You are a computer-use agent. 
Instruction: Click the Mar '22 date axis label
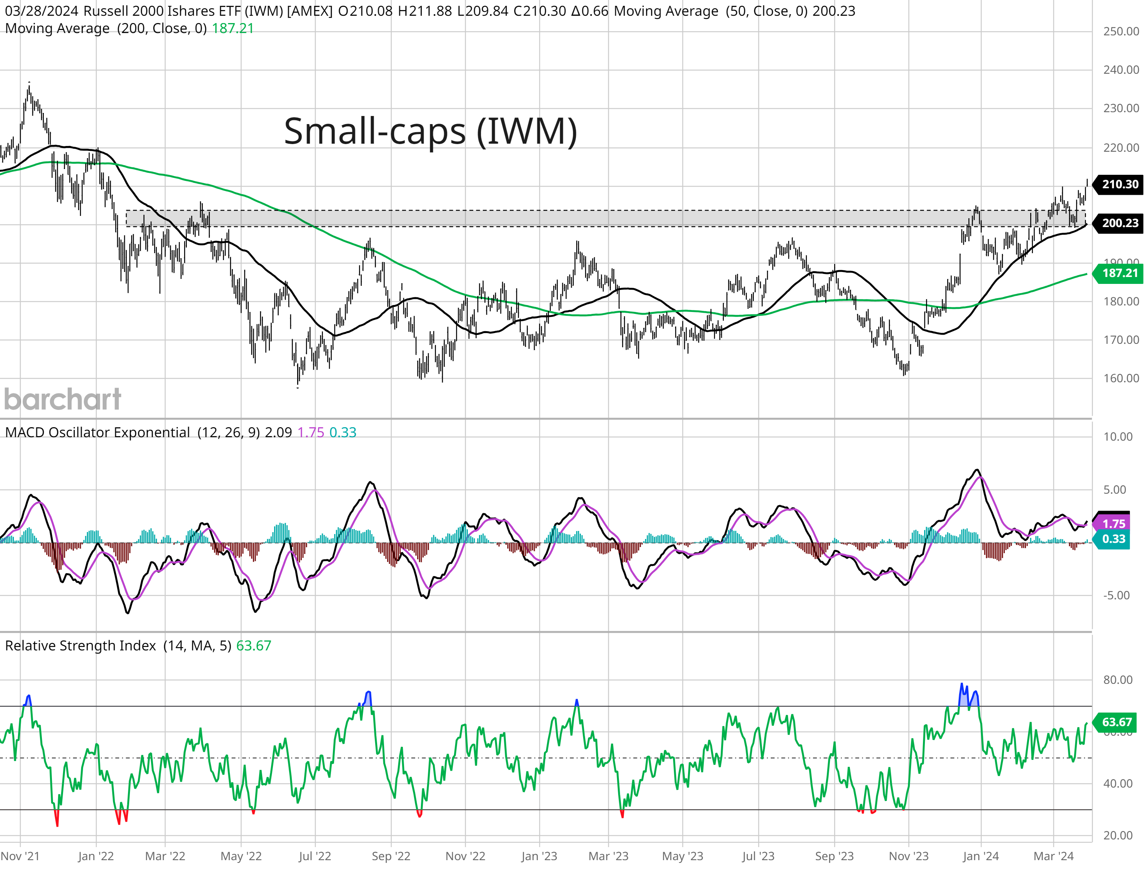[165, 857]
